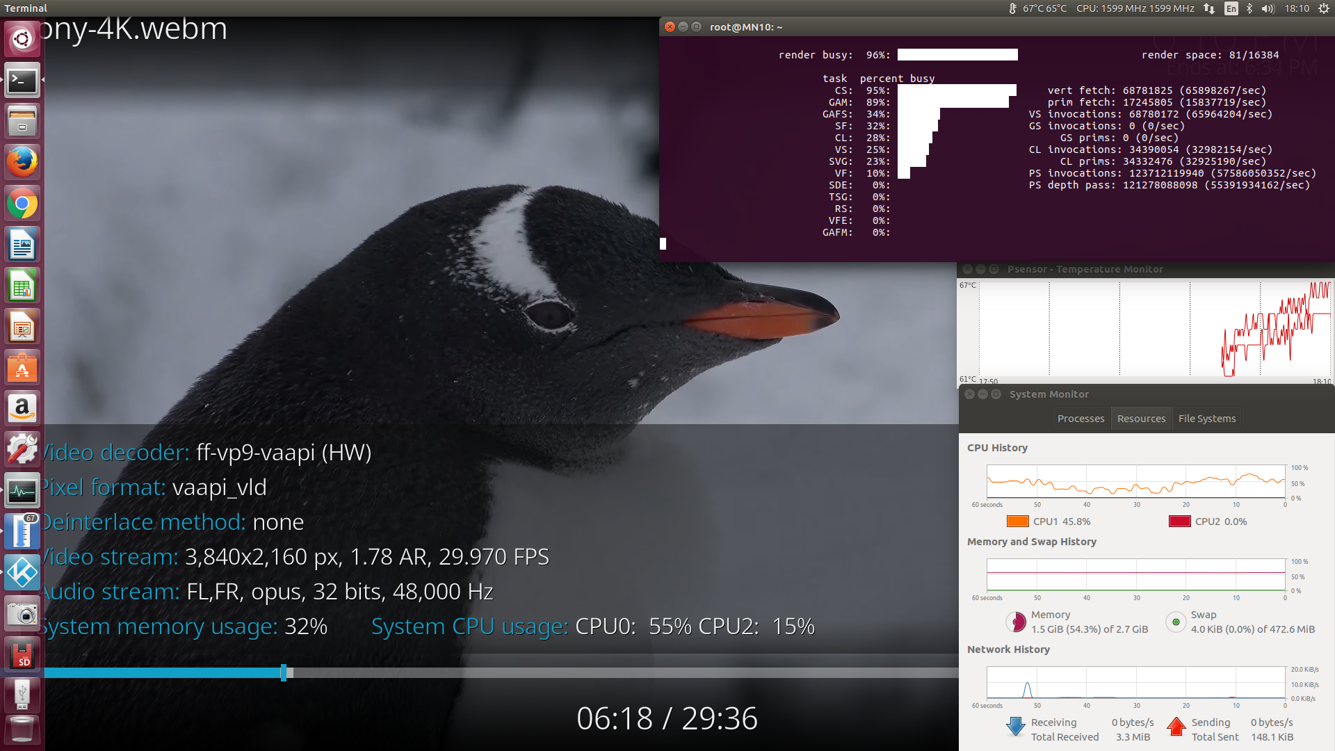Click the Memory and Swap History graph
1335x751 pixels.
(1136, 575)
